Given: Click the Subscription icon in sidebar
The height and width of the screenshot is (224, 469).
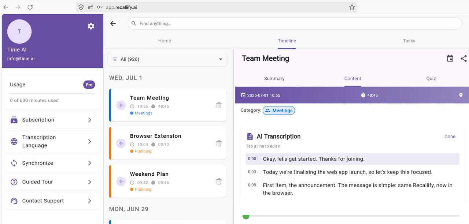Looking at the screenshot, I should pos(14,120).
